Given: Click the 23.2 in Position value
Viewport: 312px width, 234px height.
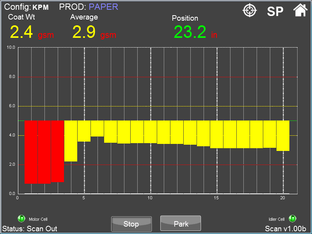Looking at the screenshot, I should (x=195, y=32).
